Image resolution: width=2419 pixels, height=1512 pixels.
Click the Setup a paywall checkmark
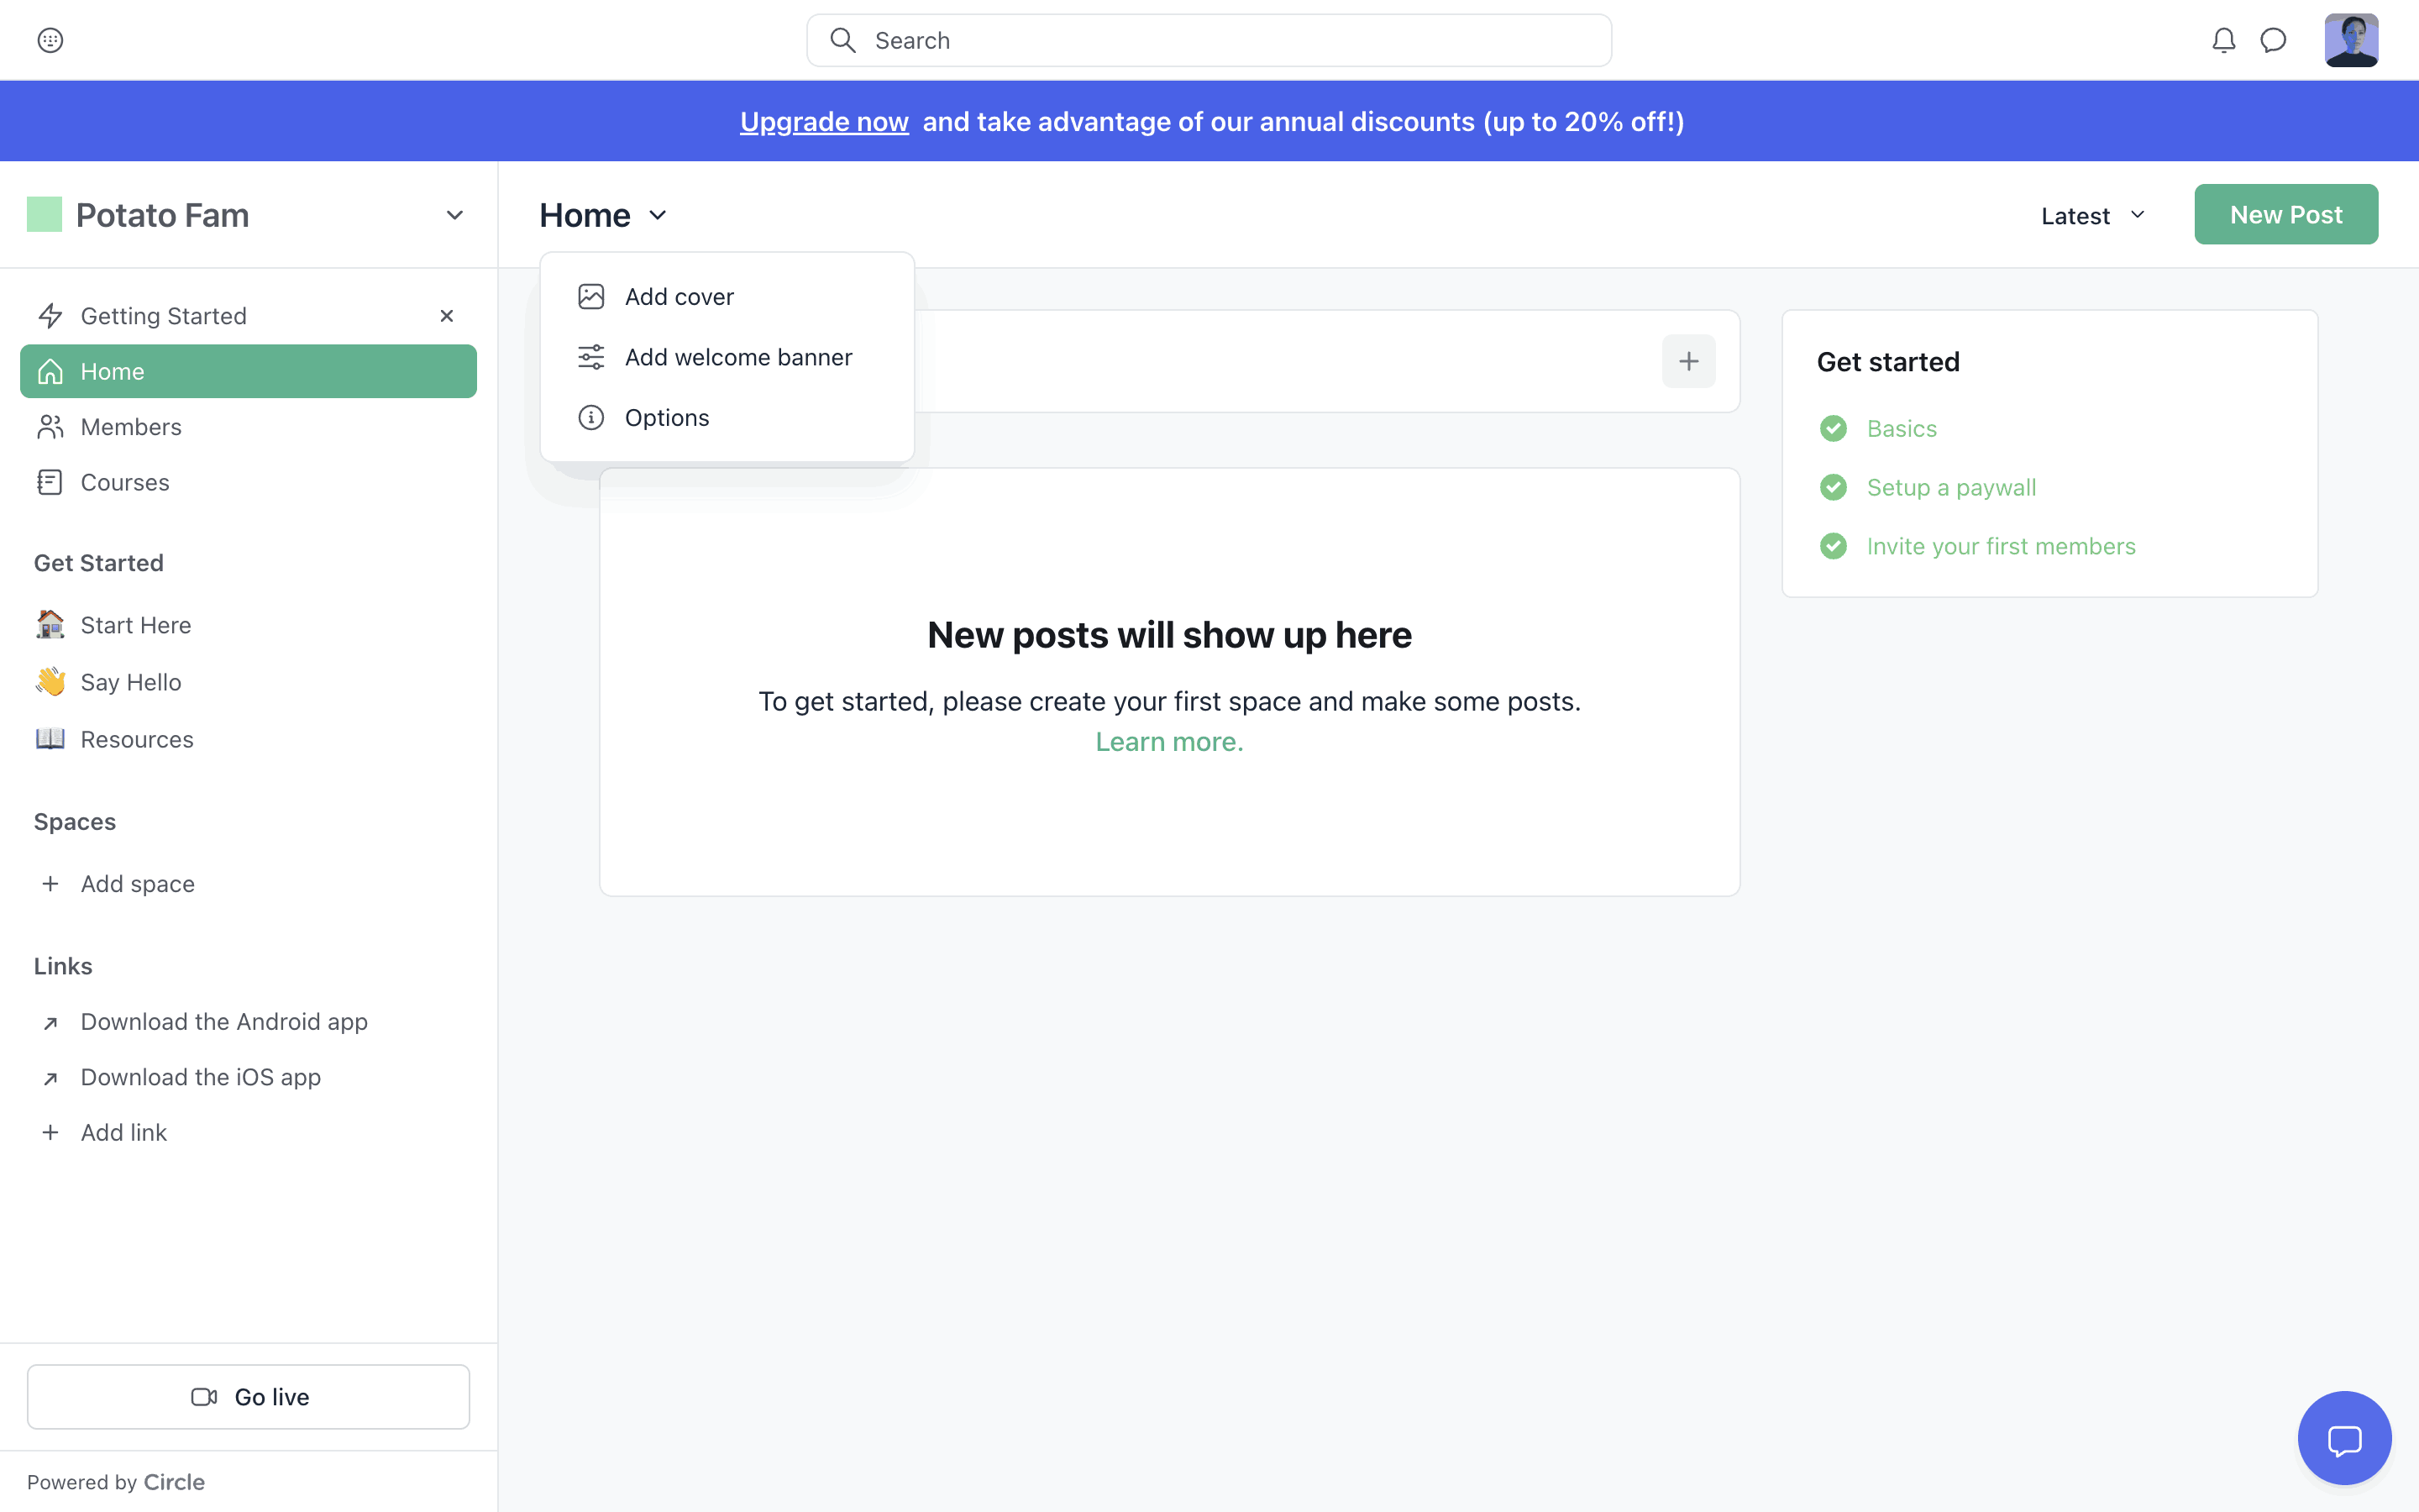1834,487
